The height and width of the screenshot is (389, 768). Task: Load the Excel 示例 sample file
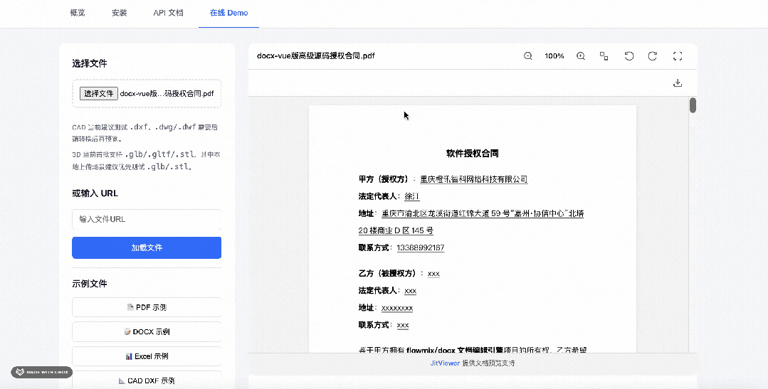[147, 356]
